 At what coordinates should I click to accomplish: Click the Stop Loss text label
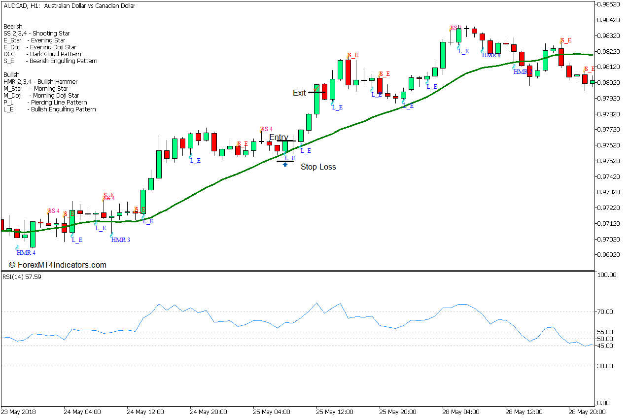318,167
